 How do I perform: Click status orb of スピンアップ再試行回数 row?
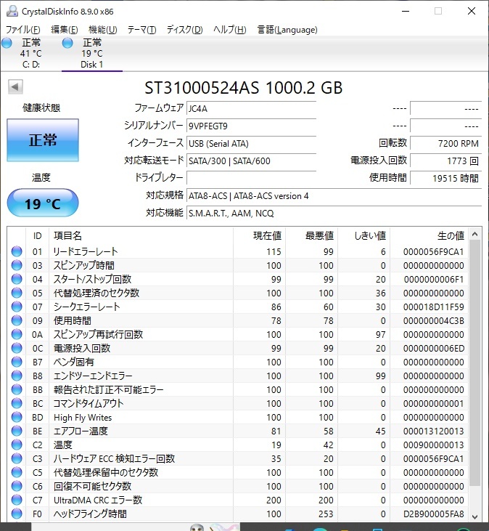point(17,335)
